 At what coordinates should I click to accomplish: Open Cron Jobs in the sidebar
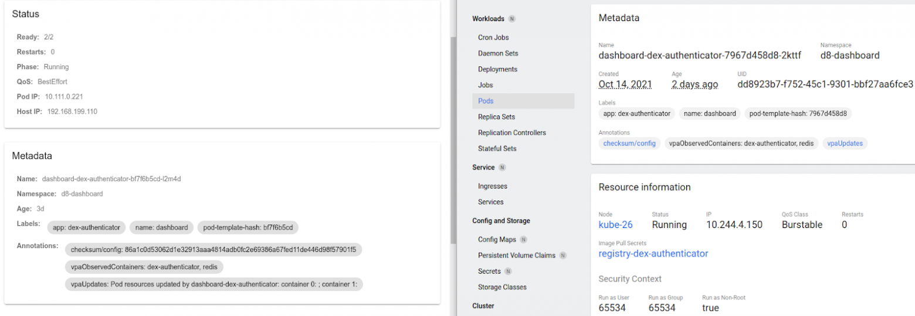[x=493, y=38]
